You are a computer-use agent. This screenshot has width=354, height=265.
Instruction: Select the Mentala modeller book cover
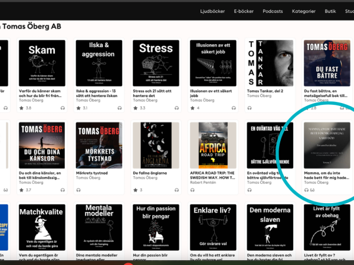pos(99,227)
